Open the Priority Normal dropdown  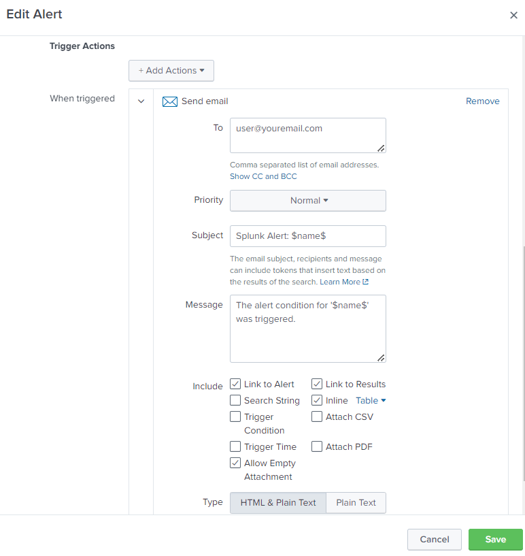(308, 201)
